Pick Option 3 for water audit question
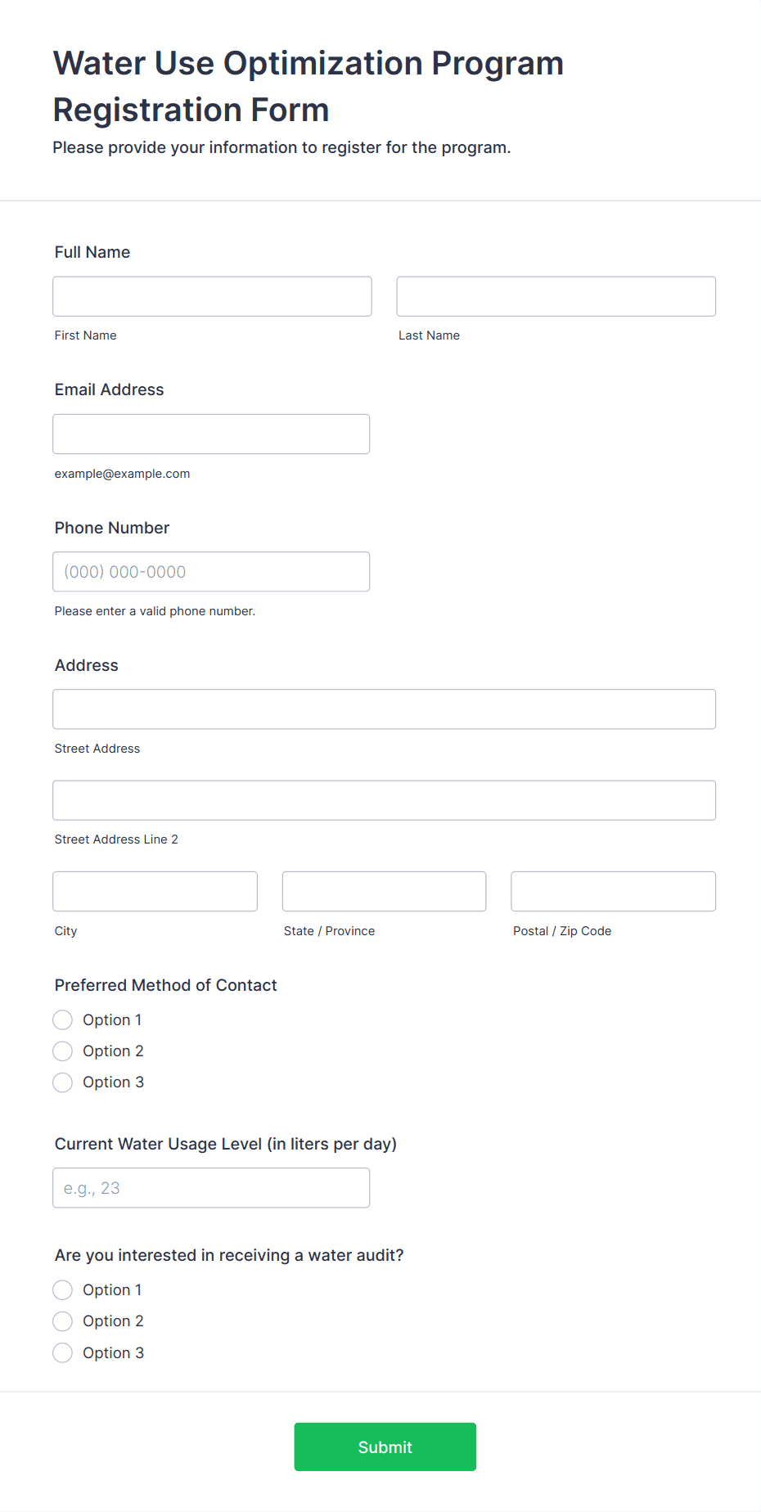This screenshot has height=1512, width=761. tap(63, 1353)
